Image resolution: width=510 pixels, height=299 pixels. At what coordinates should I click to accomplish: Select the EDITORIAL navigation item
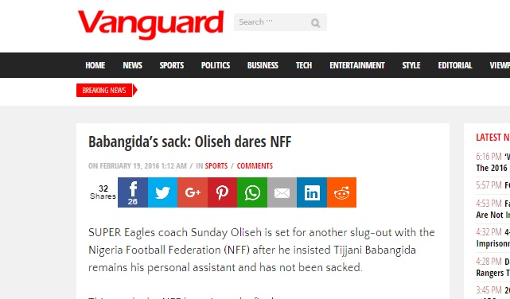point(455,65)
